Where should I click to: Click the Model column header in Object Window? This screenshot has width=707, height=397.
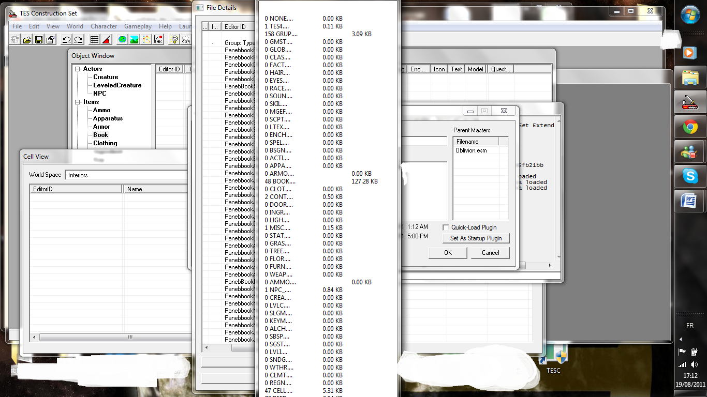[x=475, y=69]
